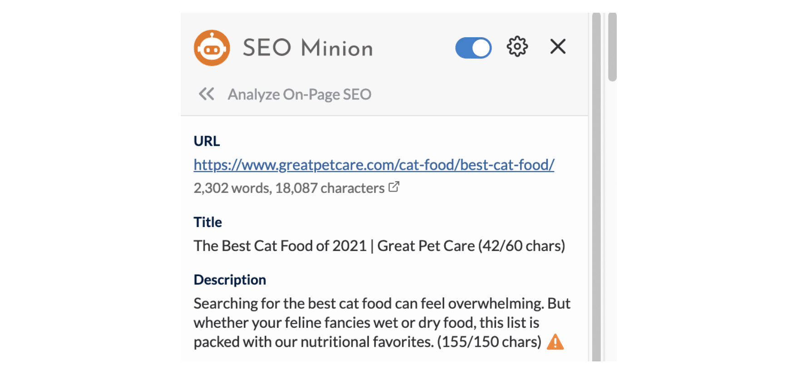793x375 pixels.
Task: Click the Title section label
Action: pyautogui.click(x=208, y=222)
